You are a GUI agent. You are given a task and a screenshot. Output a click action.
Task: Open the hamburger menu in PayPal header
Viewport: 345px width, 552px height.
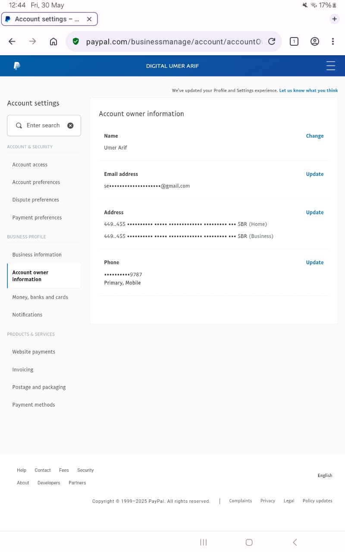(331, 66)
